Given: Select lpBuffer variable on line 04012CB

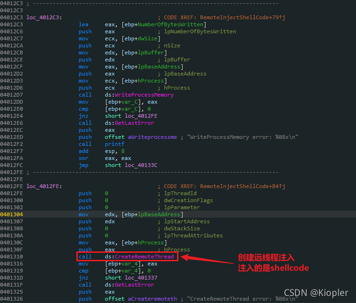Looking at the screenshot, I should pos(151,53).
